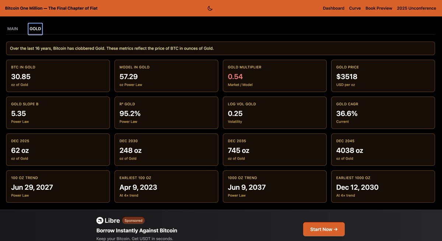Click the Bitcoin clobbered Gold info banner
Screen dimensions: 442x241
(x=220, y=48)
